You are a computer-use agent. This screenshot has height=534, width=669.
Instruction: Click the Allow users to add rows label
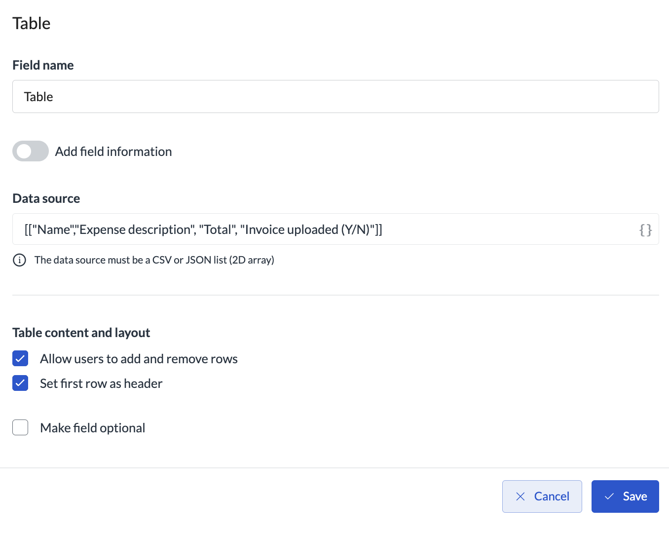click(139, 359)
